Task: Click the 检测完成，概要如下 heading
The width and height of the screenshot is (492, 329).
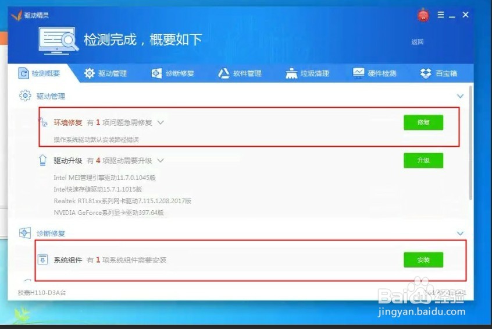Action: click(x=142, y=40)
